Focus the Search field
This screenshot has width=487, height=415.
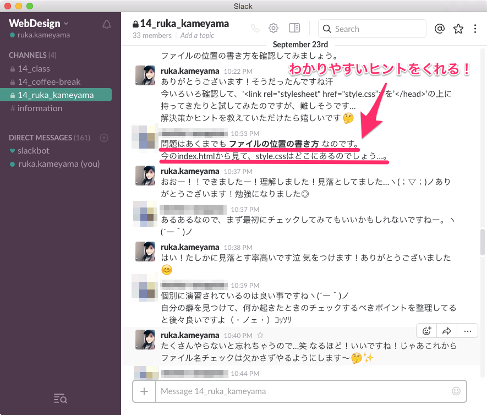(x=372, y=29)
